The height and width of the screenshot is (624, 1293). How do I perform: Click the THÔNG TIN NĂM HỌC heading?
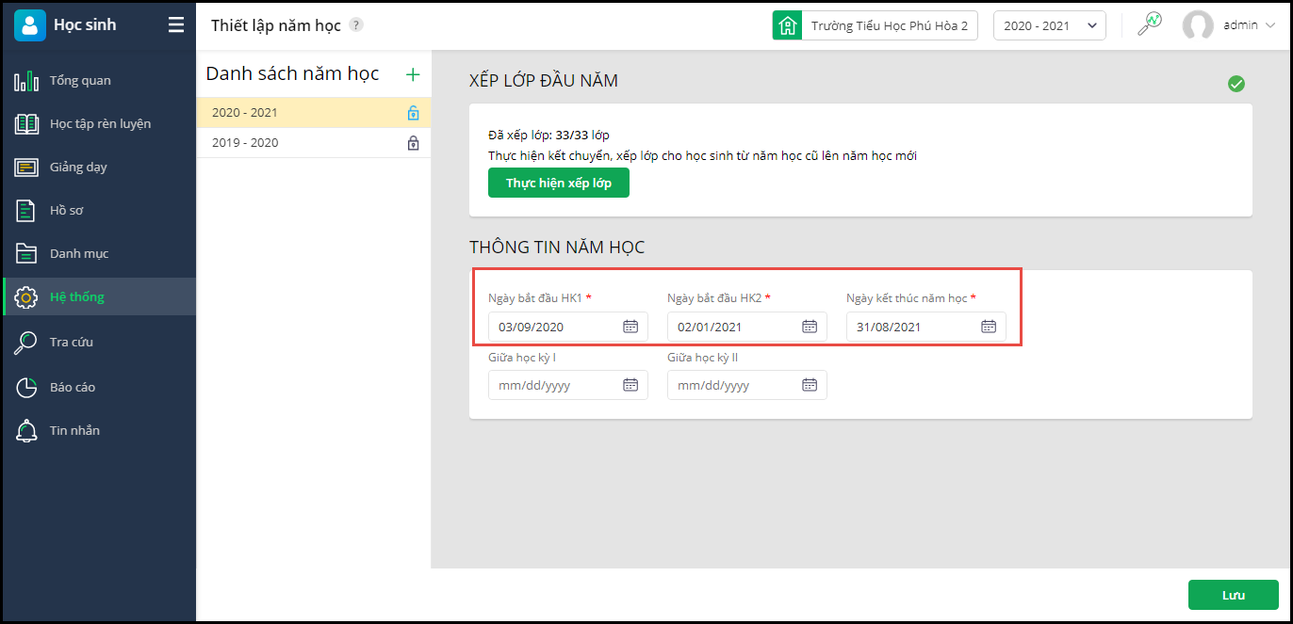557,248
